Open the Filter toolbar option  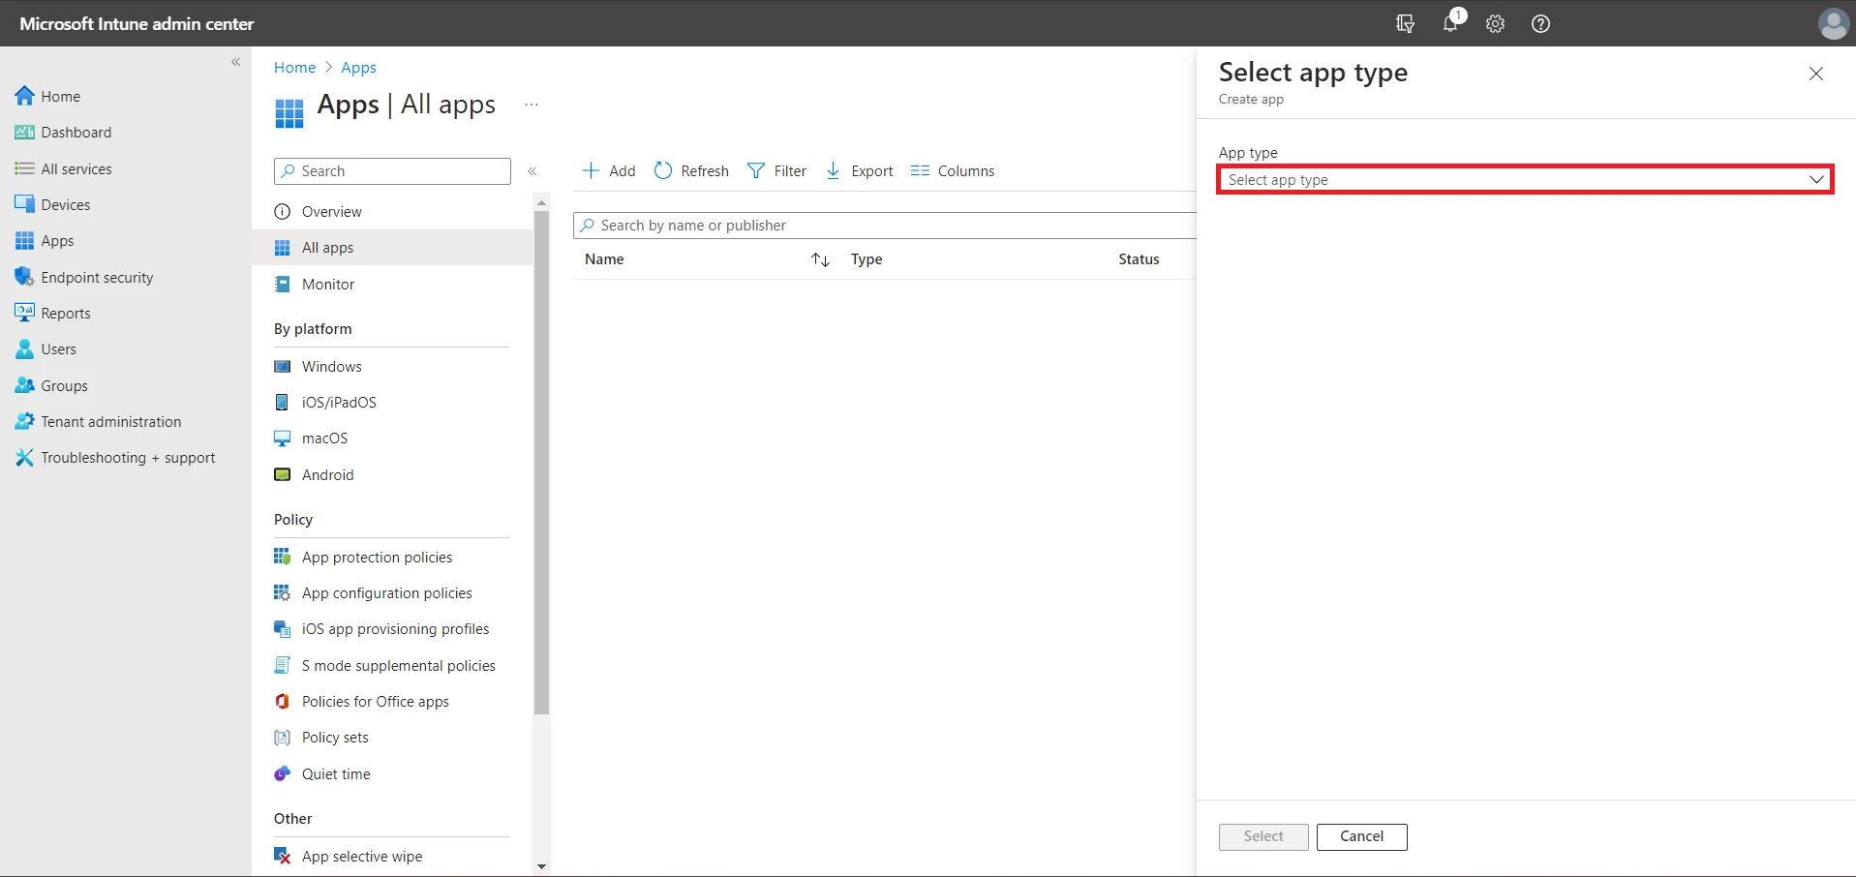(x=777, y=171)
